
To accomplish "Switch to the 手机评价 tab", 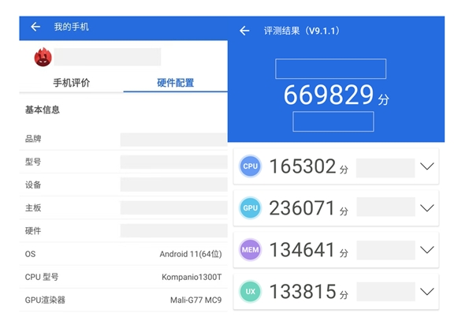I will click(71, 83).
